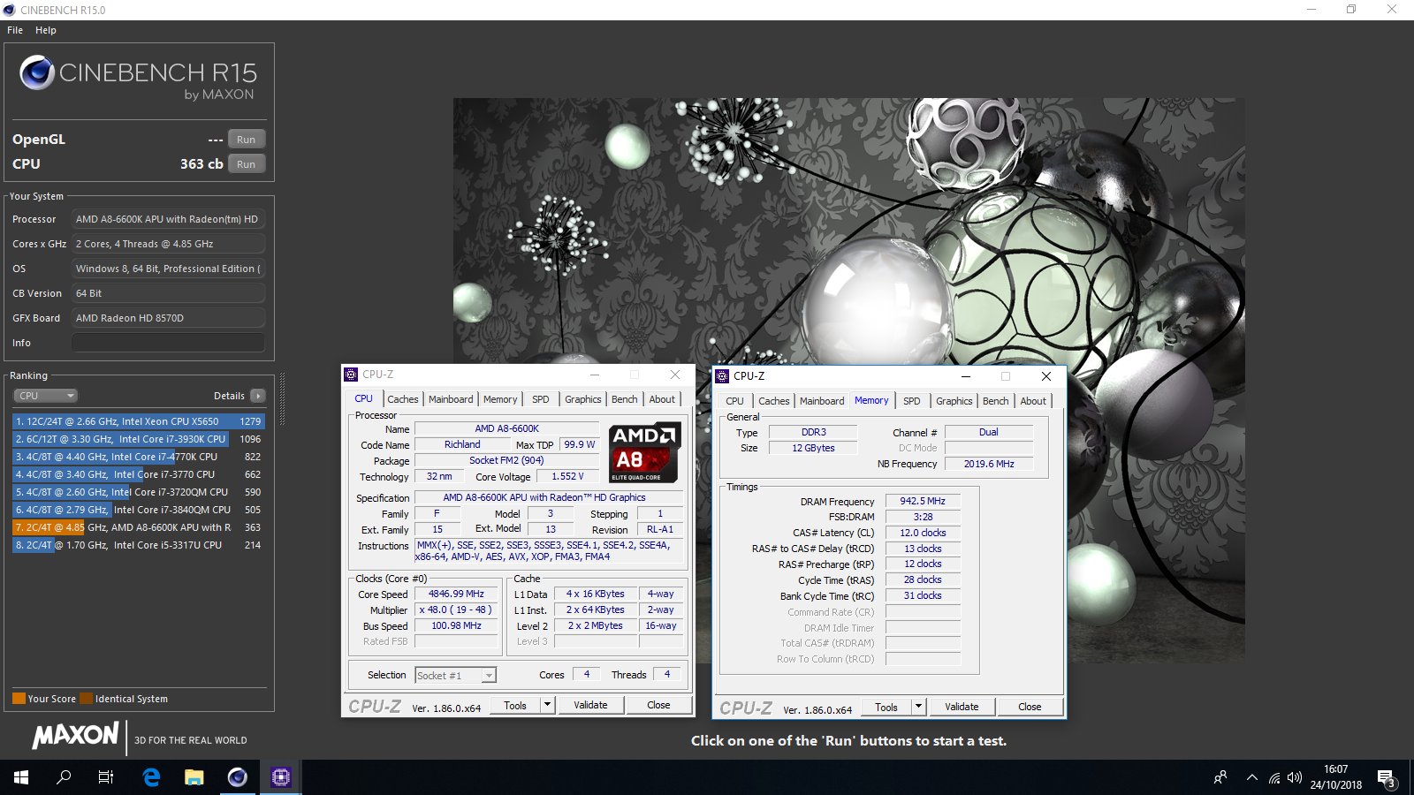Image resolution: width=1414 pixels, height=795 pixels.
Task: Click the right CPU-Z window title icon
Action: click(722, 376)
